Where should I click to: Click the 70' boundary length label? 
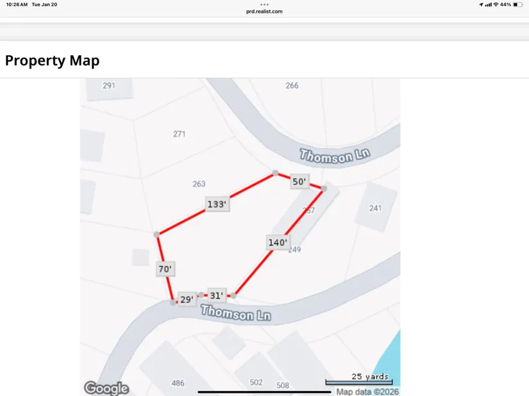[165, 270]
